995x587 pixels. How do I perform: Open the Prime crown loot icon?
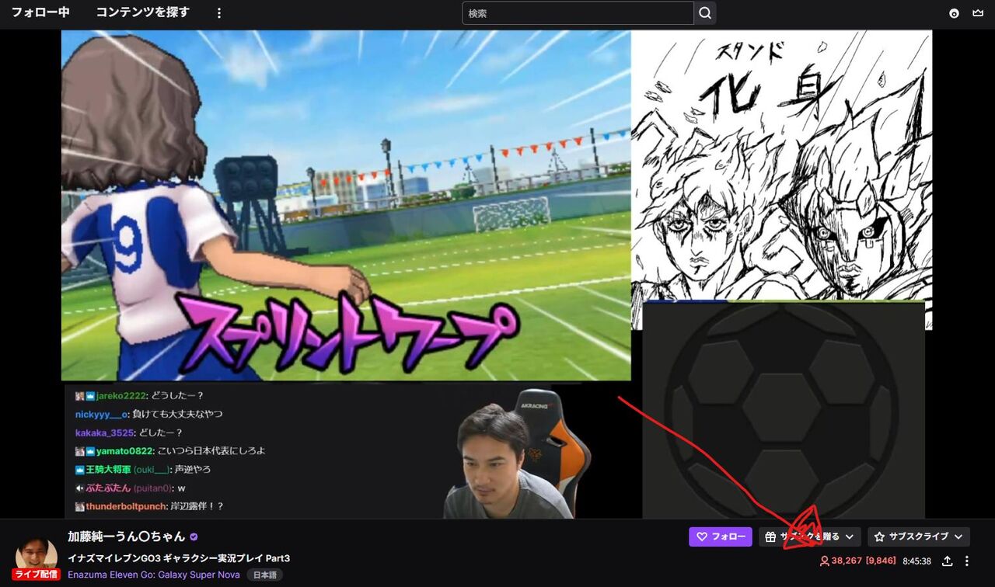coord(979,13)
